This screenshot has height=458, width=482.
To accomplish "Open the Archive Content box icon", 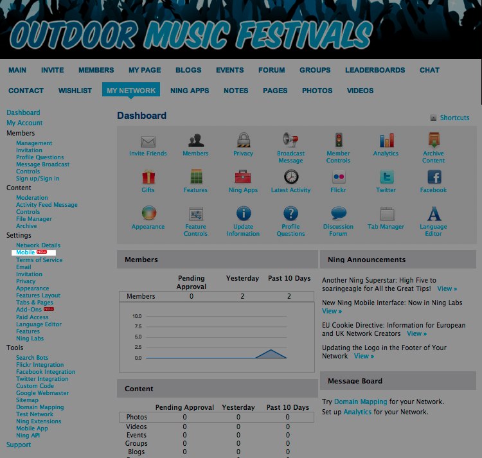I will pyautogui.click(x=433, y=140).
